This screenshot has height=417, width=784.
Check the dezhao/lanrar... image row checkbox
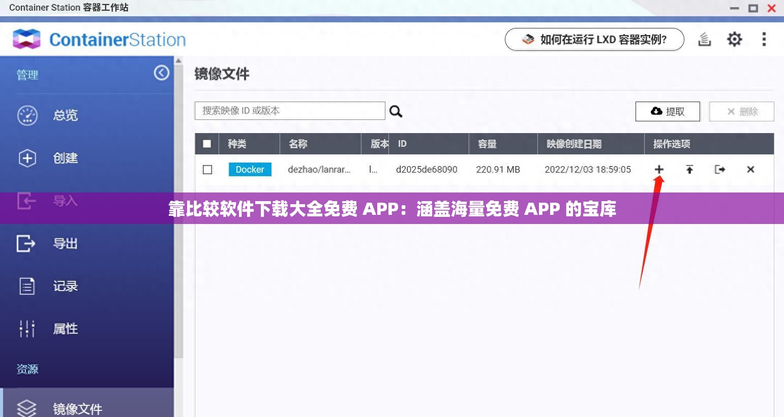point(207,170)
